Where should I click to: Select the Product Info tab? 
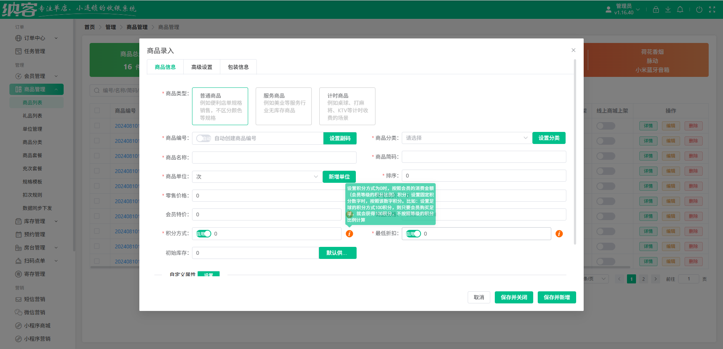165,67
